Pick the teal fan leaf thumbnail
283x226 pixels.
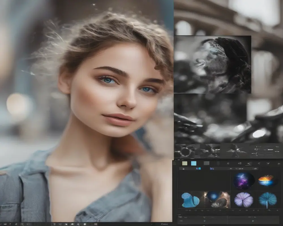[268, 200]
